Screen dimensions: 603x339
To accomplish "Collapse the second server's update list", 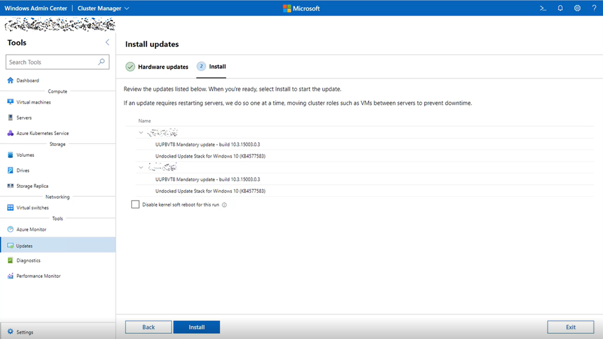I will coord(141,167).
